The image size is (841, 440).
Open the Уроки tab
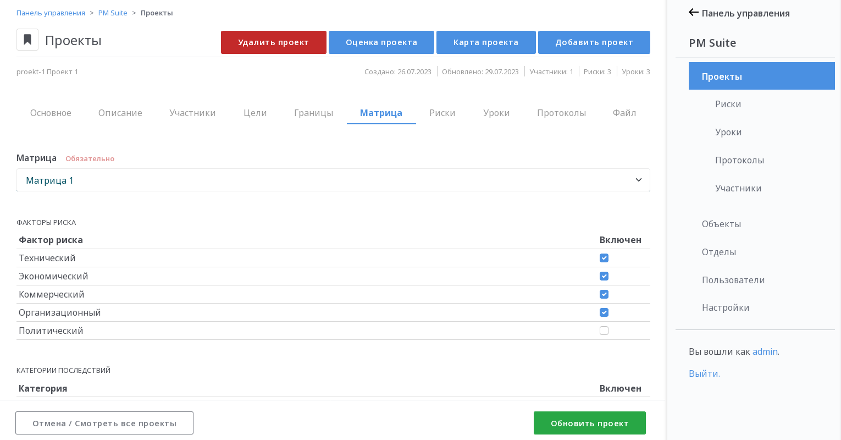pyautogui.click(x=496, y=113)
